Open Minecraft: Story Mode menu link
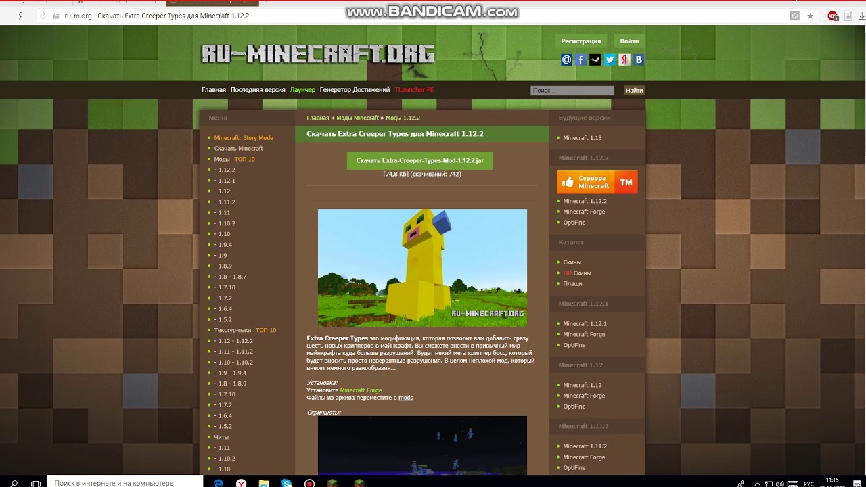The image size is (866, 487). (x=244, y=138)
